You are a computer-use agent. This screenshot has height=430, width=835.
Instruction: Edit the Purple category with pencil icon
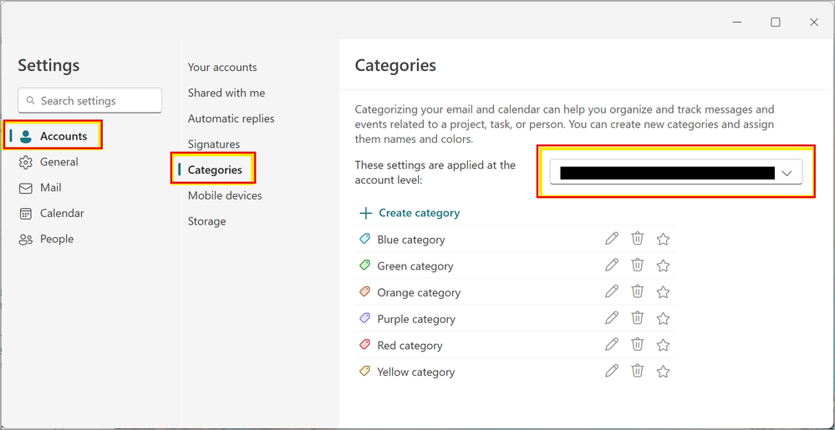pos(612,318)
